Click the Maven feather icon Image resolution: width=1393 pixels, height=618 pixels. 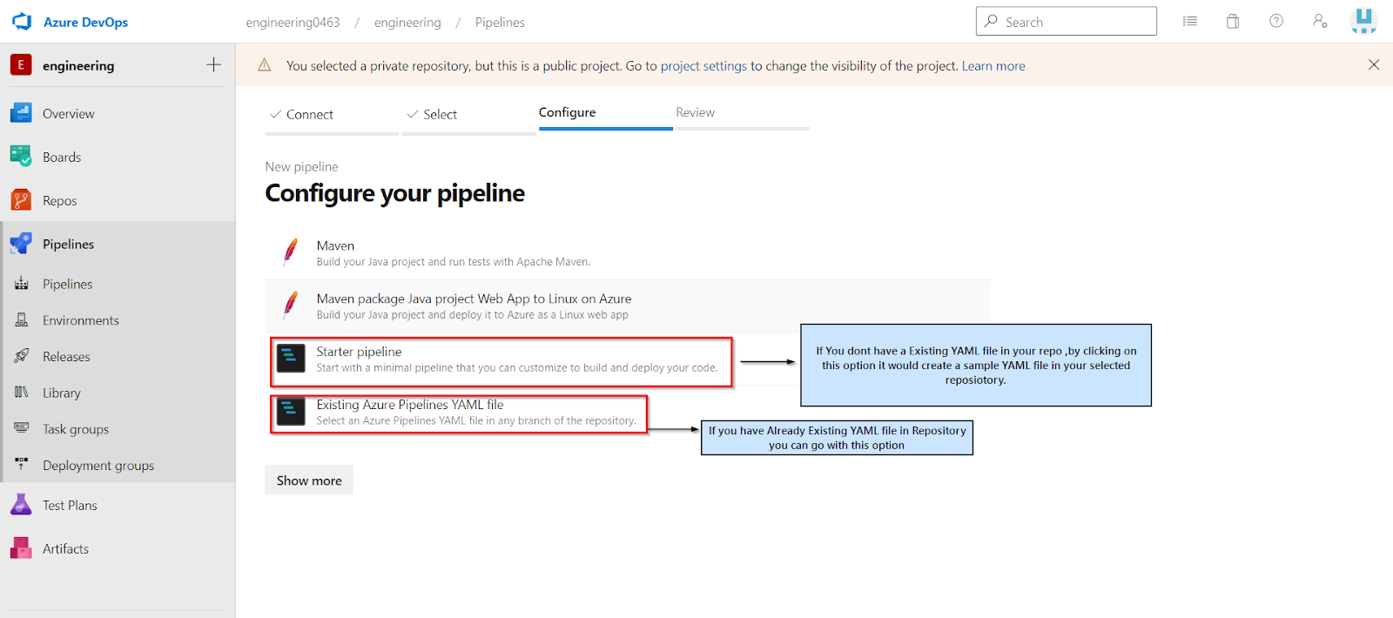click(x=291, y=252)
